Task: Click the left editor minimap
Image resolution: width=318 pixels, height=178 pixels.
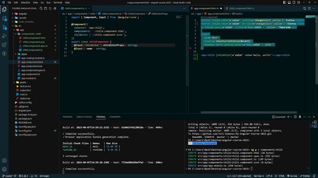Action: (179, 17)
